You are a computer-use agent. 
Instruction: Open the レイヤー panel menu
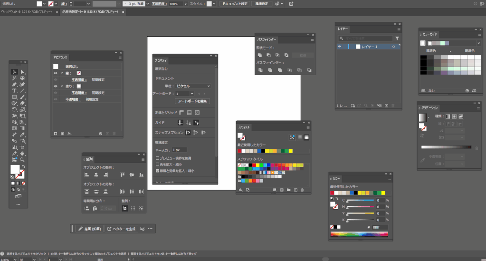pos(399,29)
